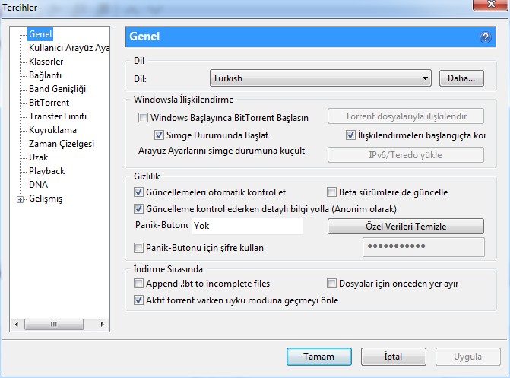This screenshot has width=510, height=378.
Task: Cancel with the İptal button
Action: point(393,357)
